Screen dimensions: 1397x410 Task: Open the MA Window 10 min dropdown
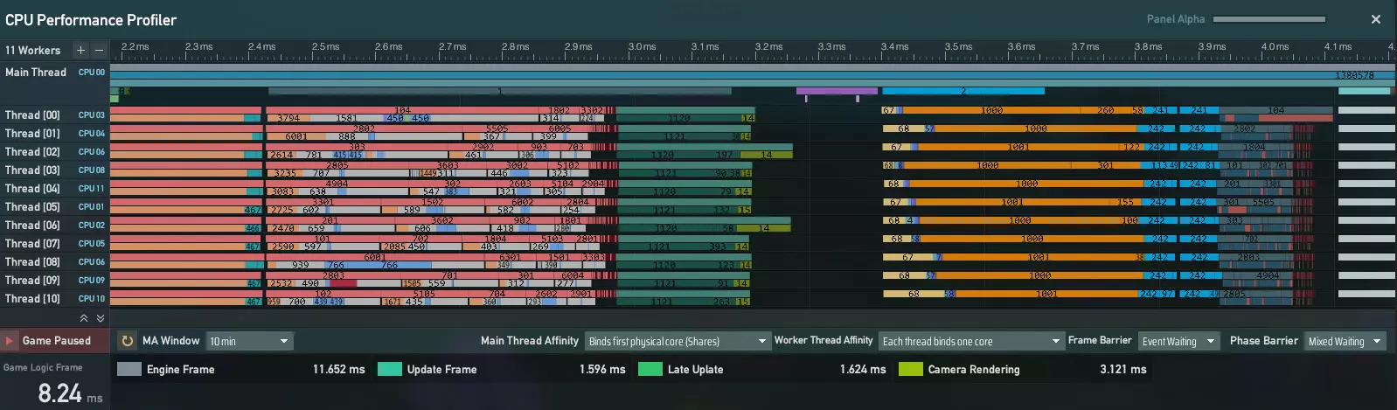pos(249,341)
